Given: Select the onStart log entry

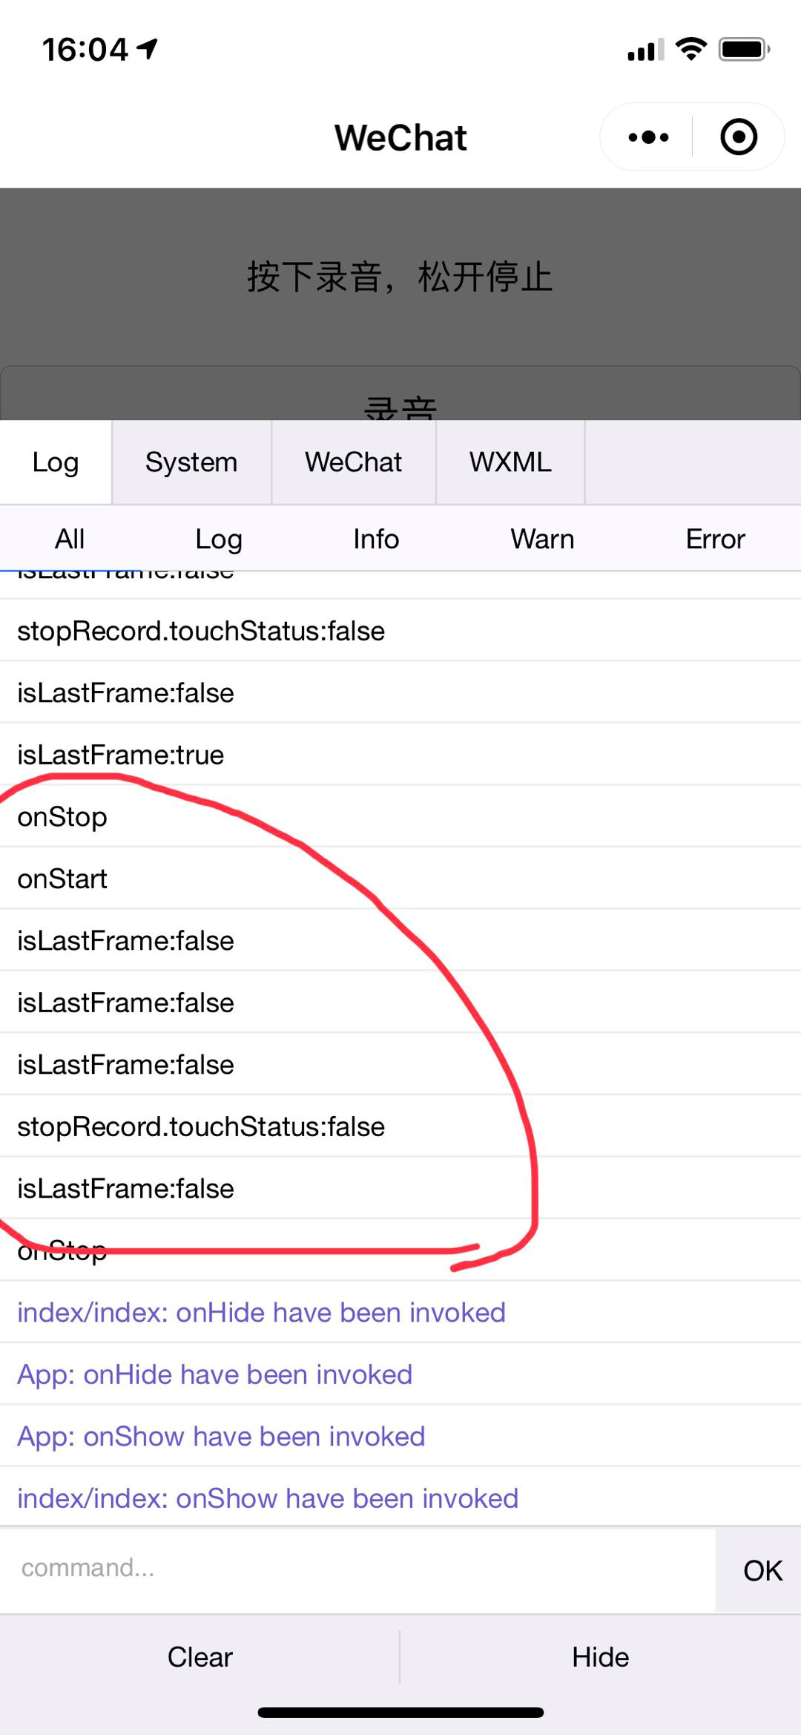Looking at the screenshot, I should click(x=400, y=879).
